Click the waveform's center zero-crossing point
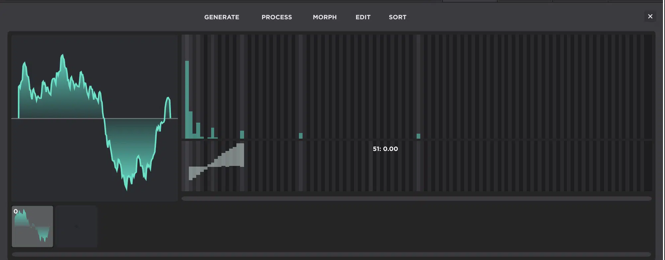This screenshot has height=260, width=665. pyautogui.click(x=103, y=118)
